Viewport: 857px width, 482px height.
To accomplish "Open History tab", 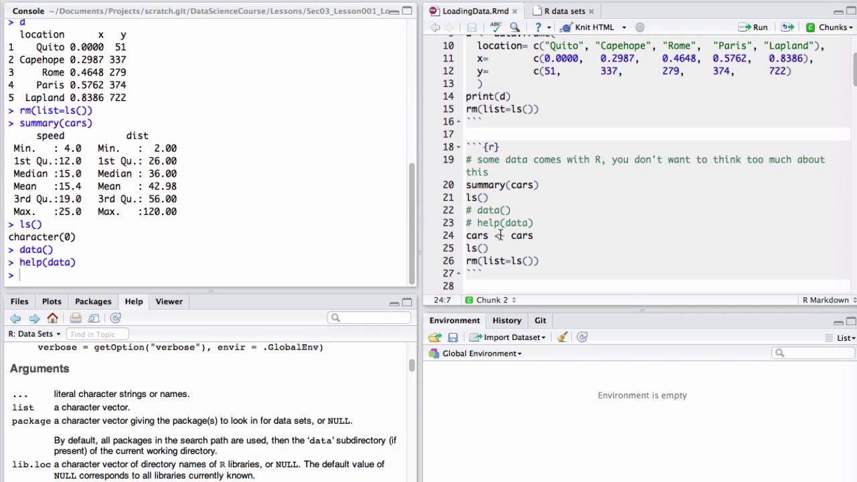I will point(507,321).
